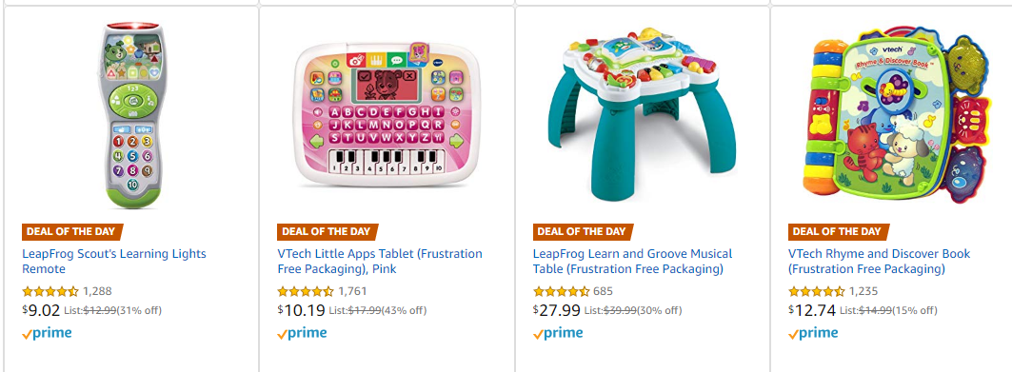Open LeapFrog Scout's Learning Lights Remote image
Viewport: 1012px width, 372px height.
point(129,115)
